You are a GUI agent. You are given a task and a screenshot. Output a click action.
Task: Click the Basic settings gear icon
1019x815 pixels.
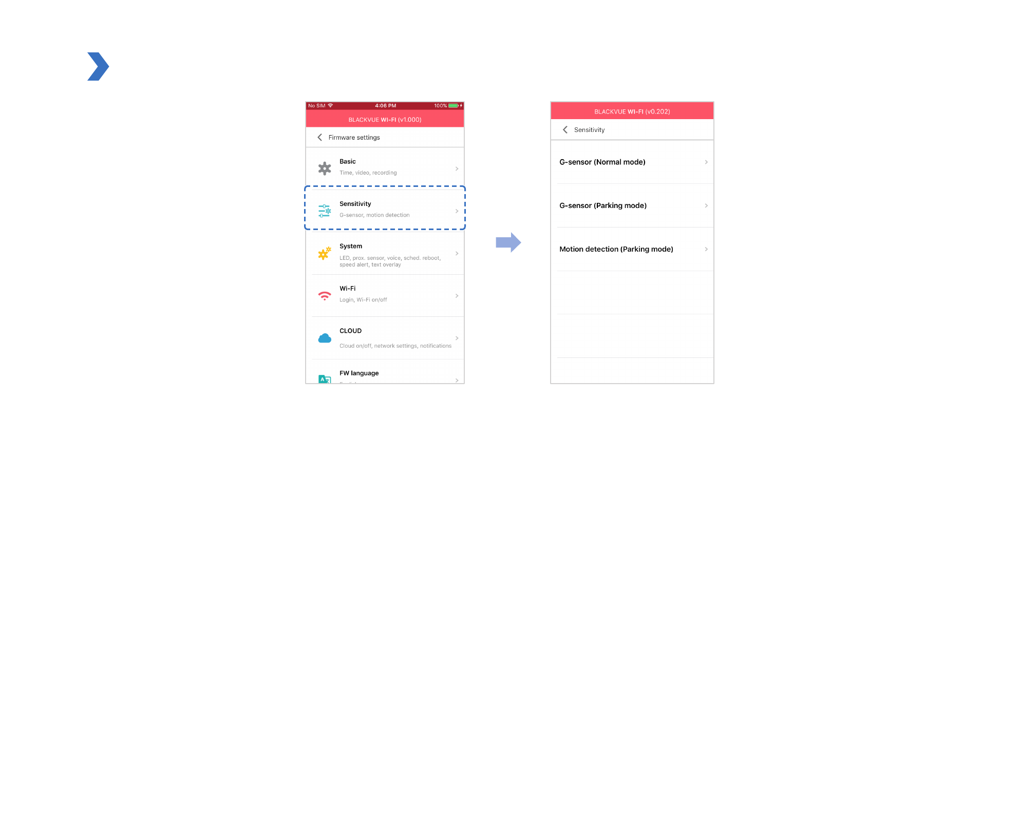pos(324,168)
